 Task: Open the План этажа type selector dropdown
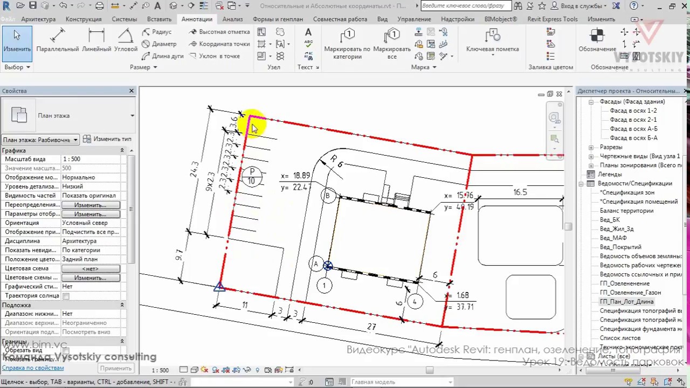coord(40,140)
